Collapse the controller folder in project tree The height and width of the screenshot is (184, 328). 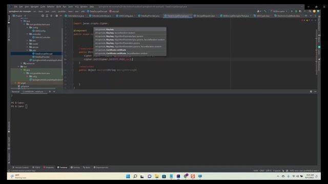pos(27,34)
